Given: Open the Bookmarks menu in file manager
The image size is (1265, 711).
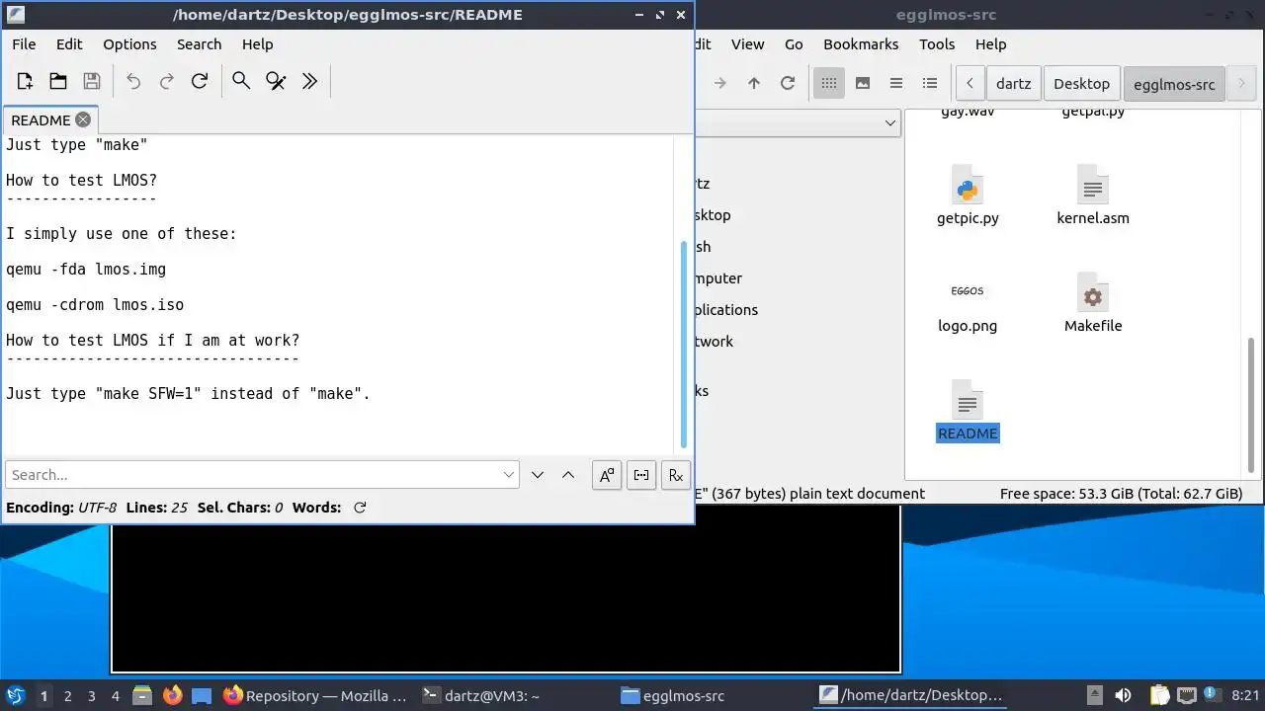Looking at the screenshot, I should click(x=861, y=44).
